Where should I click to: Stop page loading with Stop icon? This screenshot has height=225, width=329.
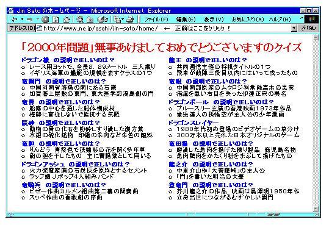click(45, 20)
